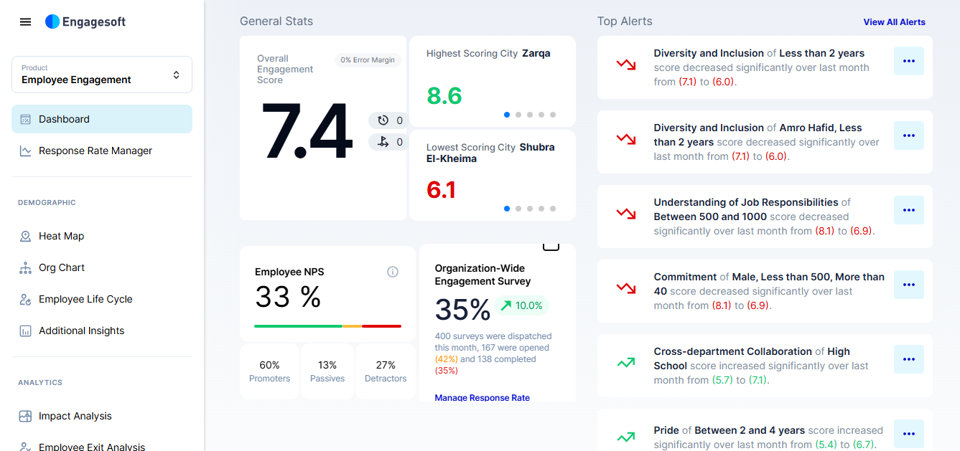Select third dot in Highest Scoring City carousel
This screenshot has height=451, width=960.
(530, 115)
